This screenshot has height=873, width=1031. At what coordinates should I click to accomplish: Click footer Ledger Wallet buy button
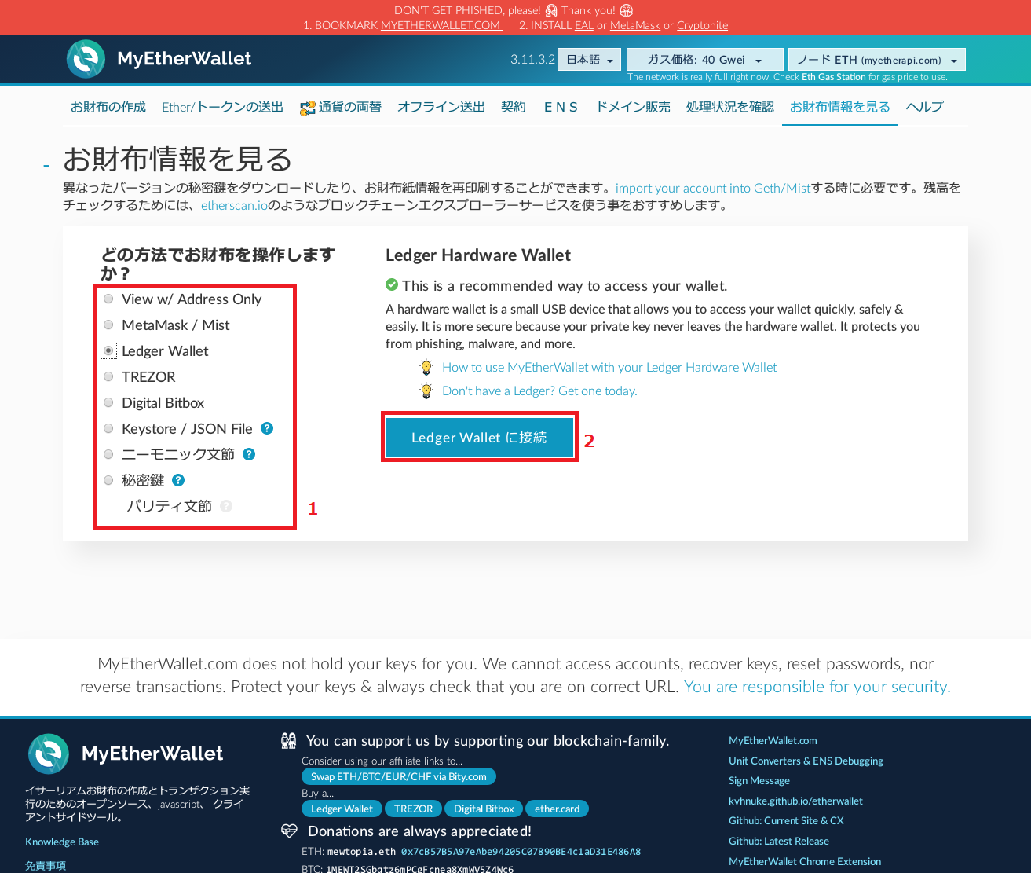tap(342, 809)
